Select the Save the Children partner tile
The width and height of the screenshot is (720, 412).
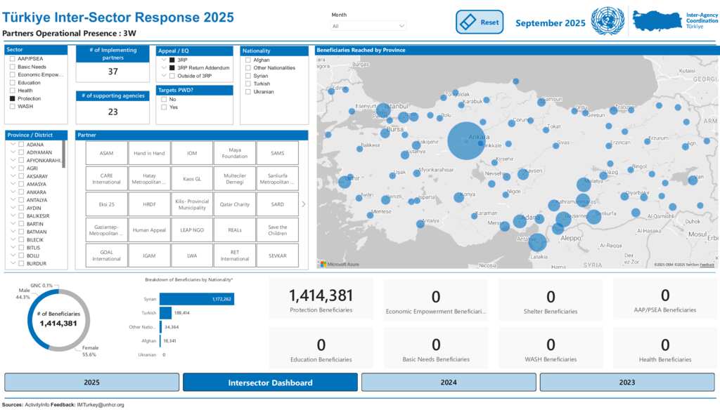pos(277,230)
